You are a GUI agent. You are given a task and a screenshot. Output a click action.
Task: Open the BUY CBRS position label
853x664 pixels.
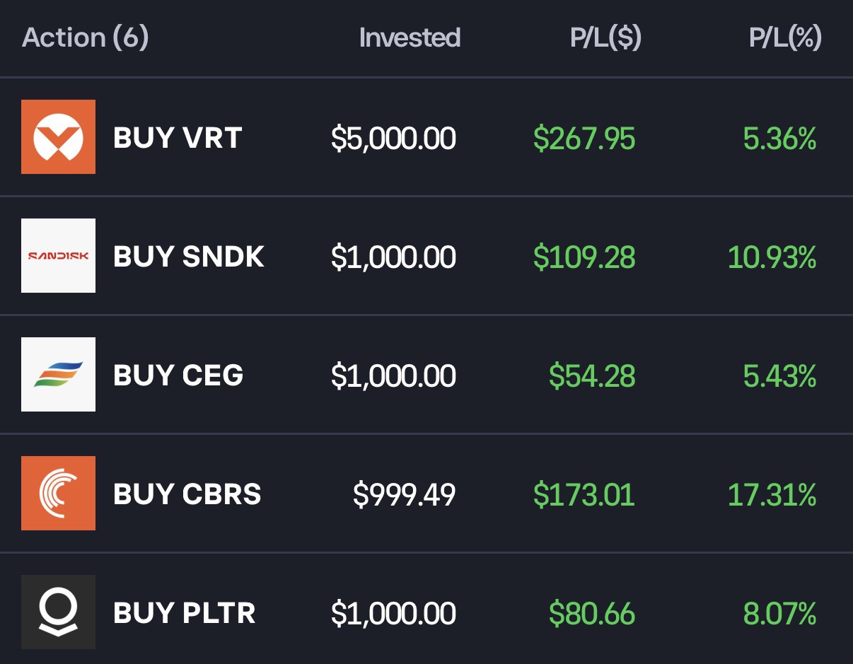(x=187, y=494)
